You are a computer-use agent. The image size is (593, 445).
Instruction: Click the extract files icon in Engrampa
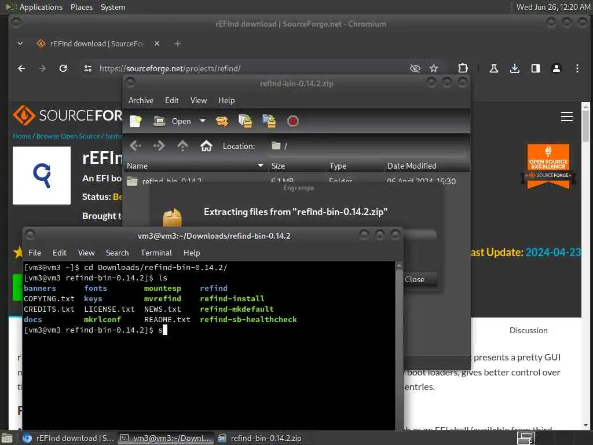222,121
